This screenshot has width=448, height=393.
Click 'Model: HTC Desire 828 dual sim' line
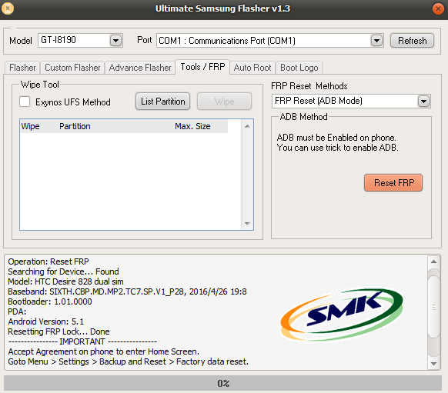65,281
